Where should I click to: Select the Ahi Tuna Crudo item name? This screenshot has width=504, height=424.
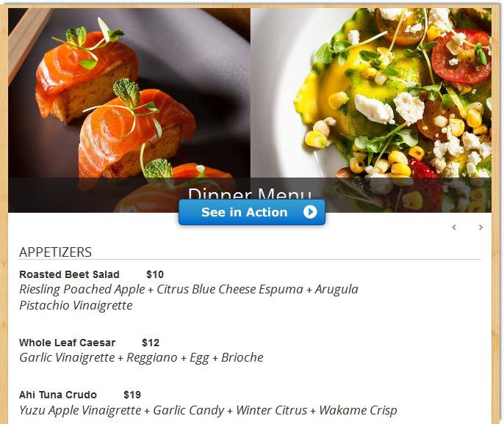tap(58, 395)
